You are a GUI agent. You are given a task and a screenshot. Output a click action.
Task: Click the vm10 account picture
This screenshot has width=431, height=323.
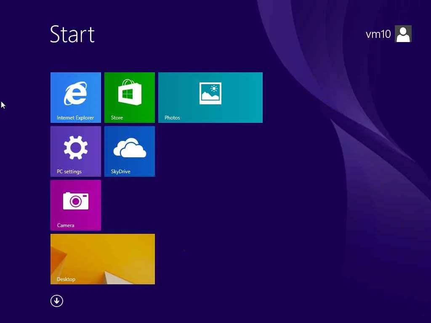pyautogui.click(x=403, y=34)
